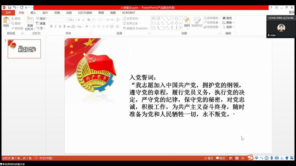The width and height of the screenshot is (296, 166).
Task: Open Comments (批注) in status bar
Action: click(x=221, y=158)
